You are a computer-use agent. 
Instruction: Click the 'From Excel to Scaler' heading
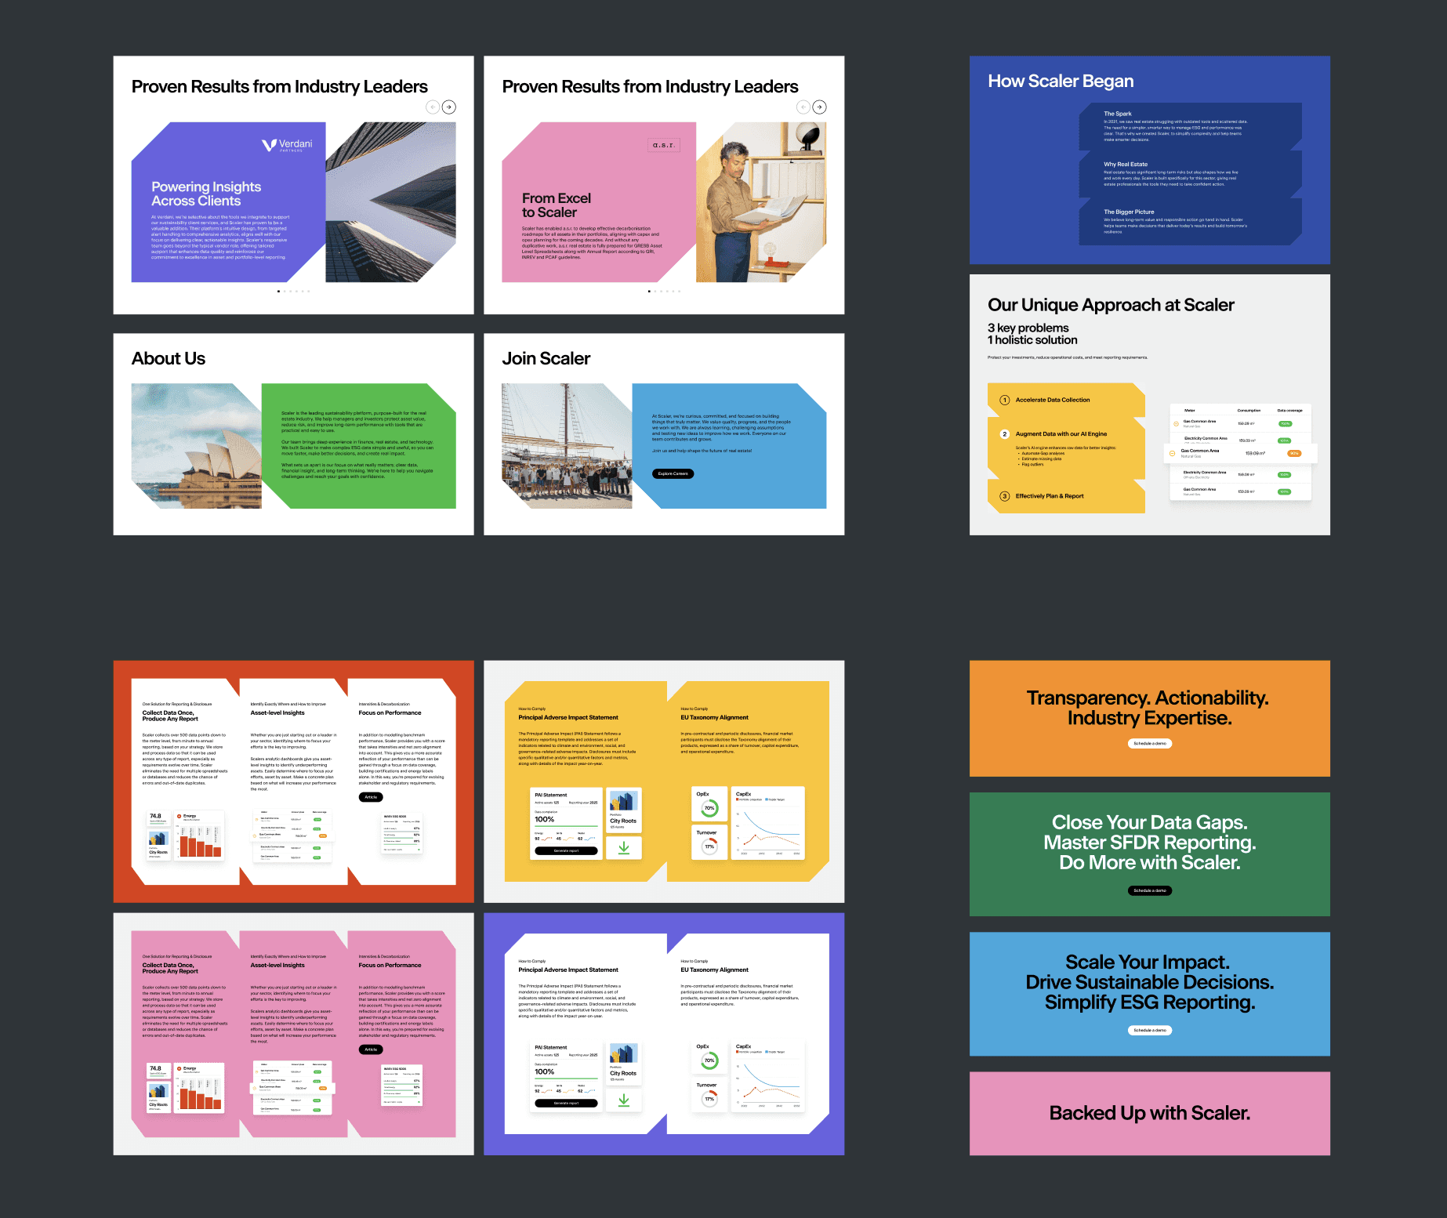pyautogui.click(x=557, y=205)
